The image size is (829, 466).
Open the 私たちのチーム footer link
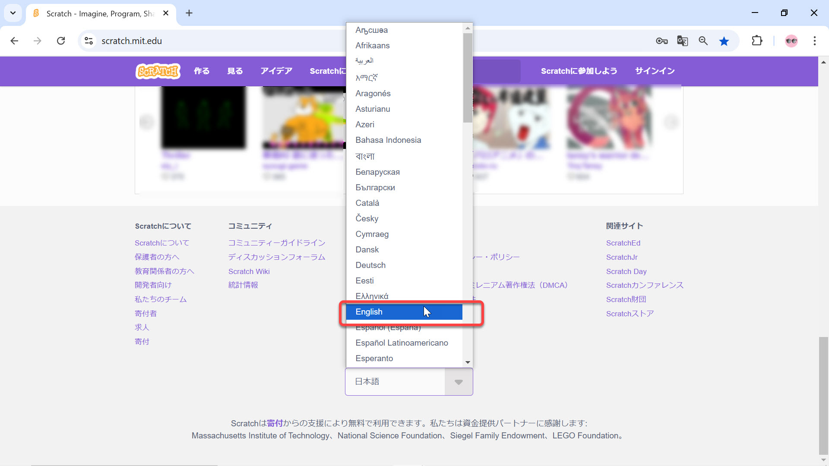point(161,299)
